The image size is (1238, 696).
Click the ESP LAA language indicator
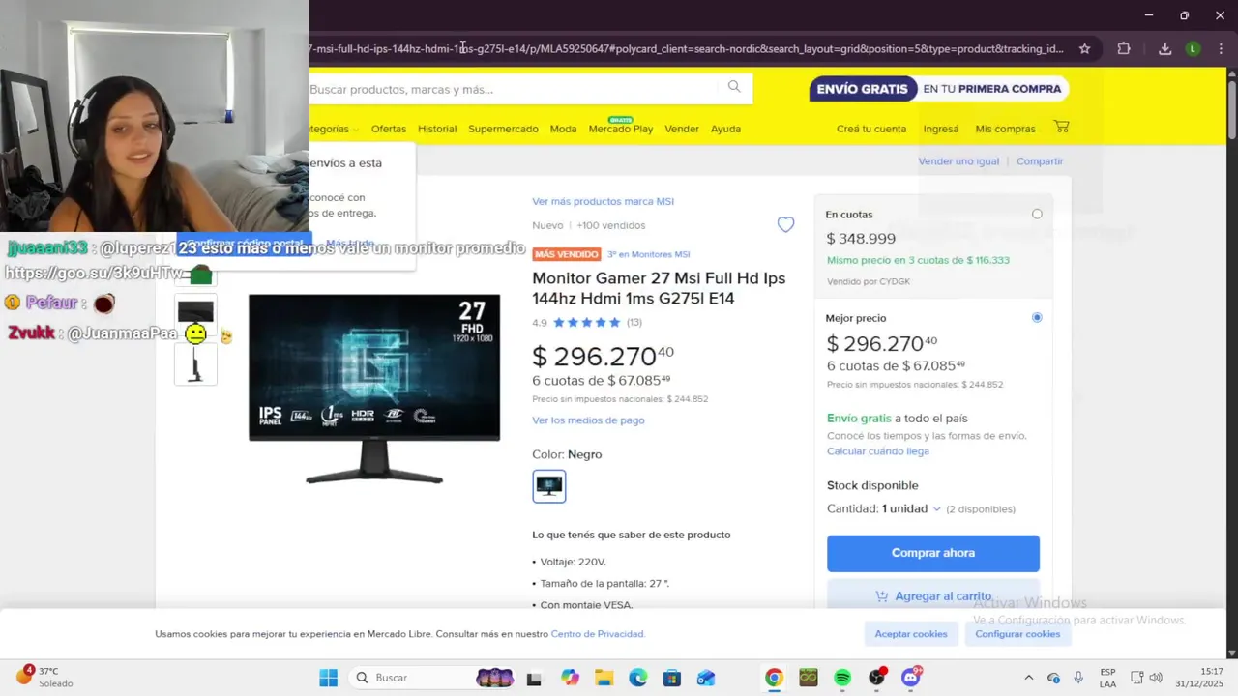pos(1108,678)
